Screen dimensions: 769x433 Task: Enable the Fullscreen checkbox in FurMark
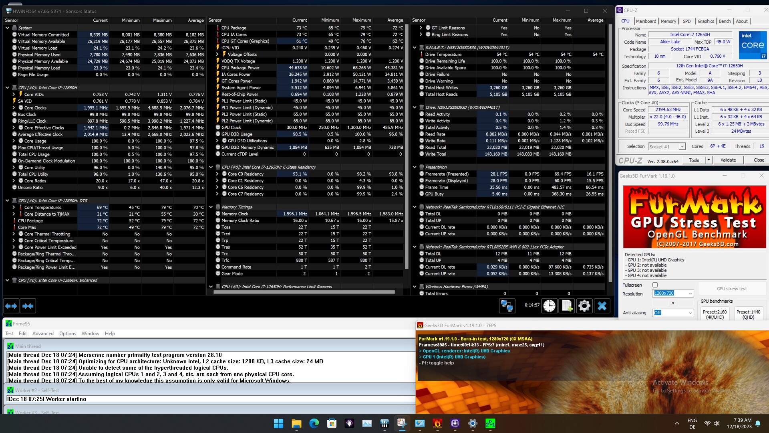pos(655,285)
